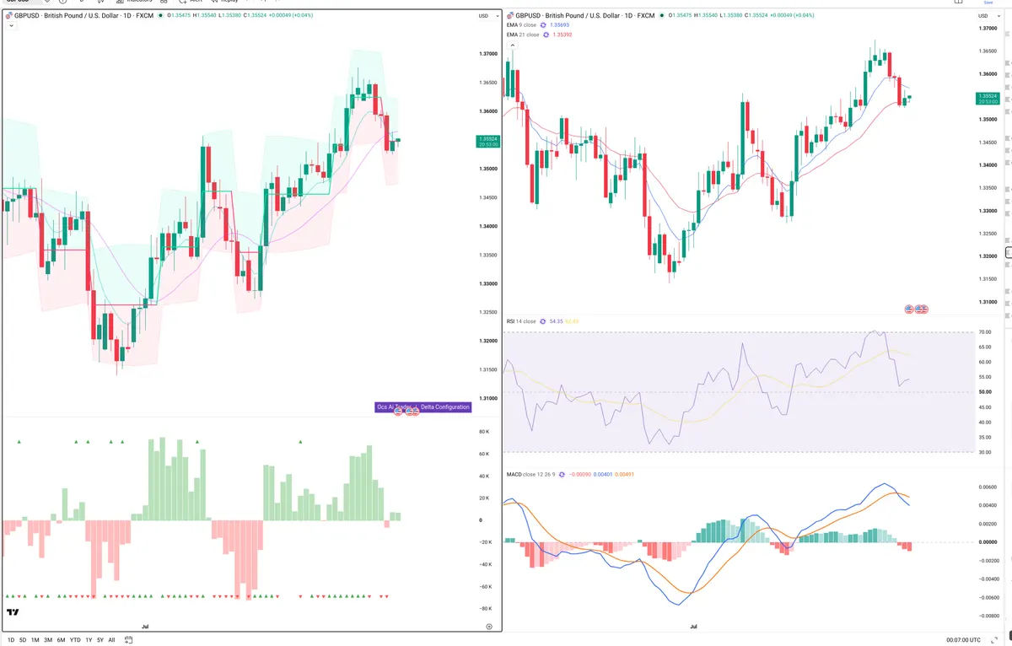
Task: Click the EMA 9 loading indicator icon
Action: 543,26
